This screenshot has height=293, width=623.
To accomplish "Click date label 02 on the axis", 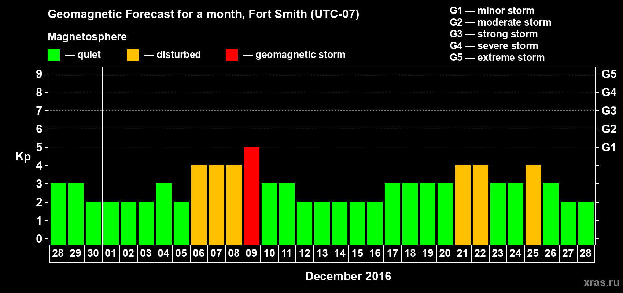I will click(128, 253).
